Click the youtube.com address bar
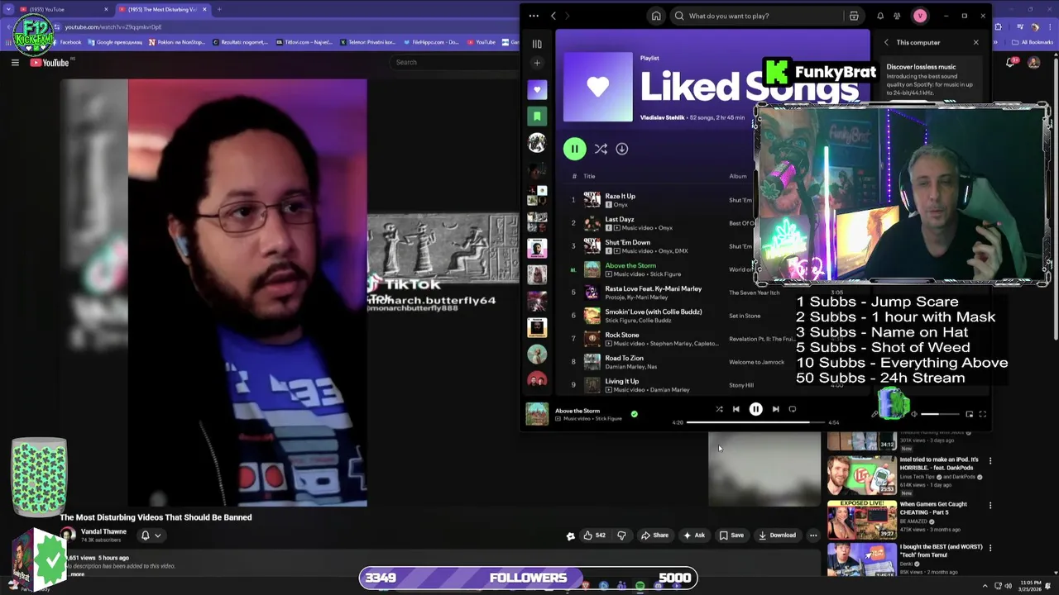Image resolution: width=1059 pixels, height=595 pixels. point(281,27)
